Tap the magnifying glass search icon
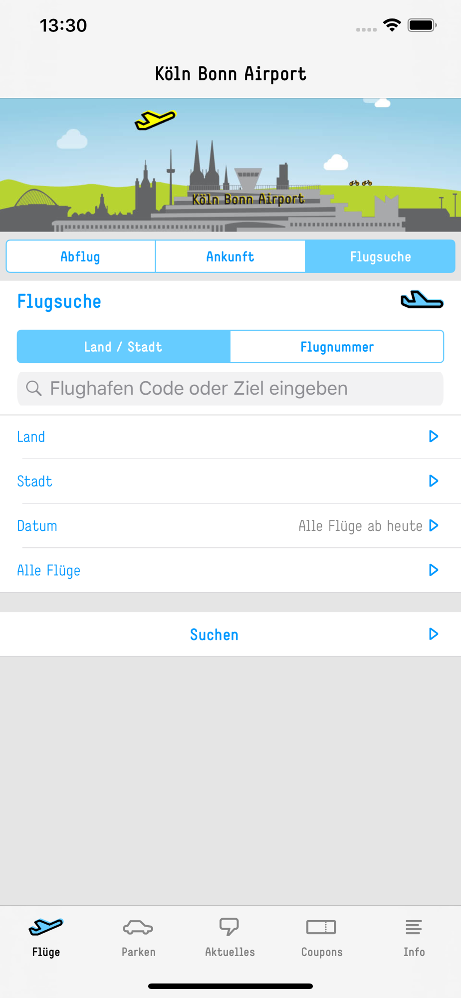 pyautogui.click(x=33, y=388)
